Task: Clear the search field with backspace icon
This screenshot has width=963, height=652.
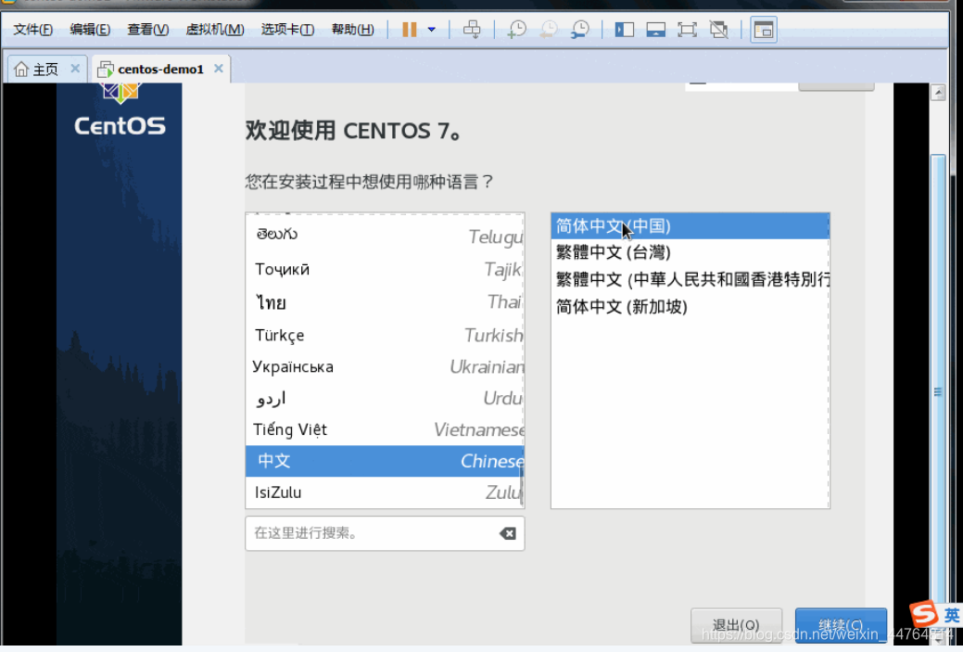Action: [x=507, y=533]
